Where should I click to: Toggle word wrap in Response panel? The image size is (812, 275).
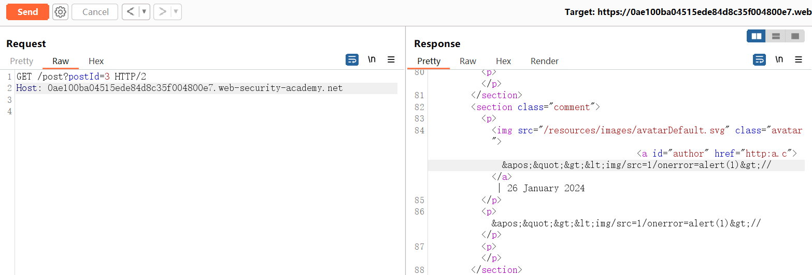[x=759, y=60]
